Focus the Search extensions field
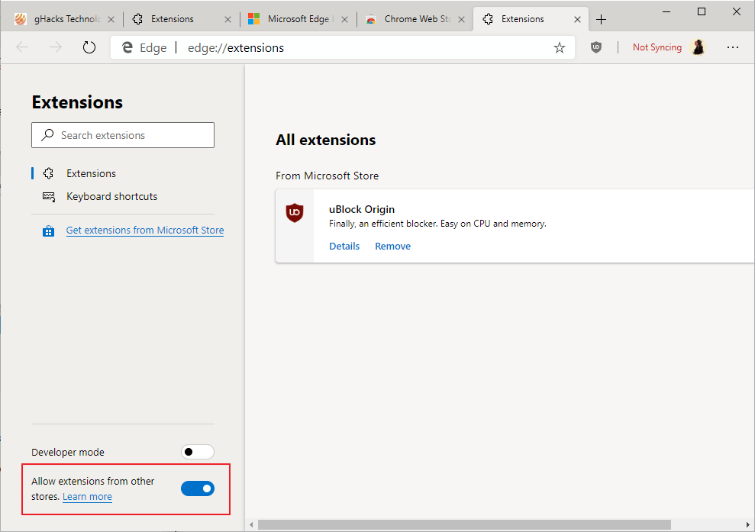The height and width of the screenshot is (532, 755). (123, 135)
